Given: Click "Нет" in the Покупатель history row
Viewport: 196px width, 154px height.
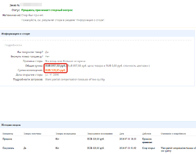Looking at the screenshot, I should [x=57, y=148].
